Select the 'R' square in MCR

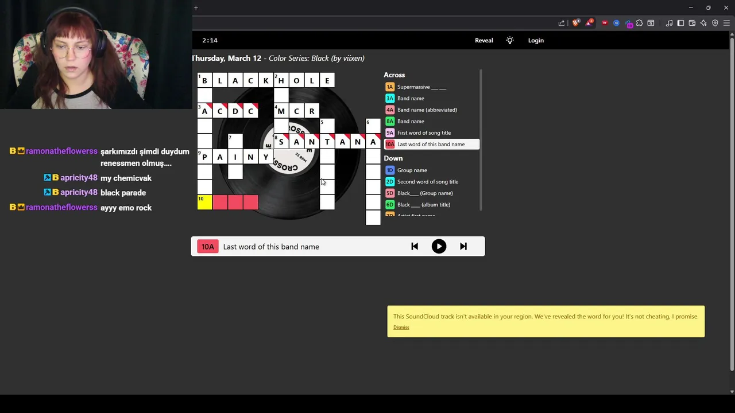point(312,111)
